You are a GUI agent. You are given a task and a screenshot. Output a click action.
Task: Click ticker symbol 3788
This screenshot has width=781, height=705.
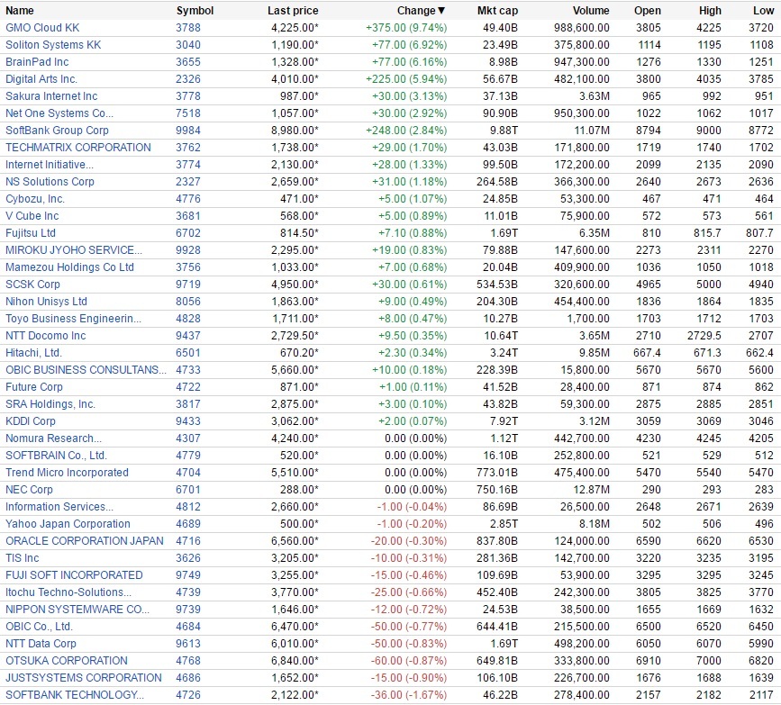pos(188,28)
